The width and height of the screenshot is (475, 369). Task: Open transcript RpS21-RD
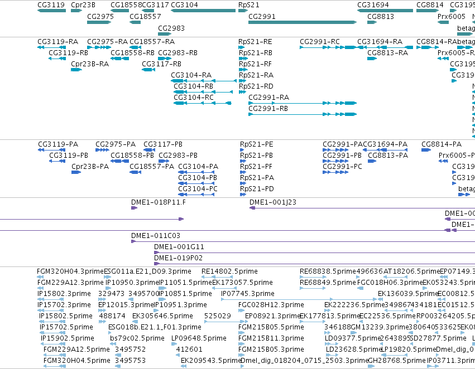pyautogui.click(x=256, y=86)
